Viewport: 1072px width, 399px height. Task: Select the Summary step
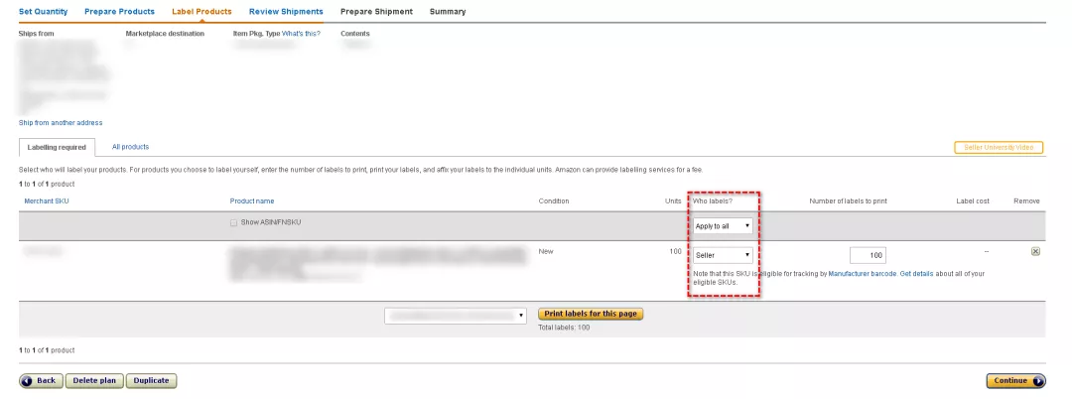448,12
